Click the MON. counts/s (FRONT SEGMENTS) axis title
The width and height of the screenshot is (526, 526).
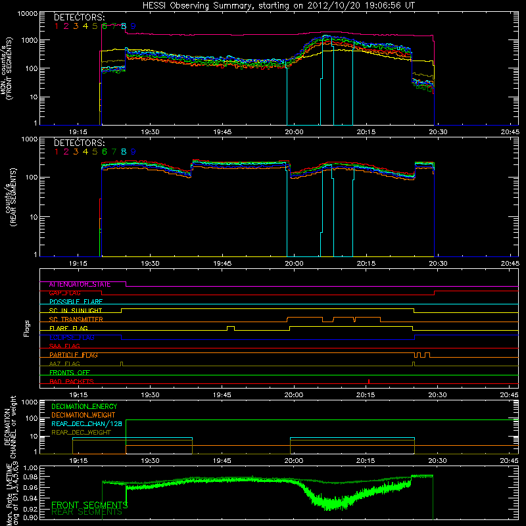click(x=7, y=69)
